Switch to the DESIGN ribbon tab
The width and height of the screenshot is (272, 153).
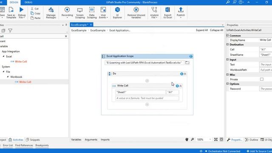coord(14,3)
